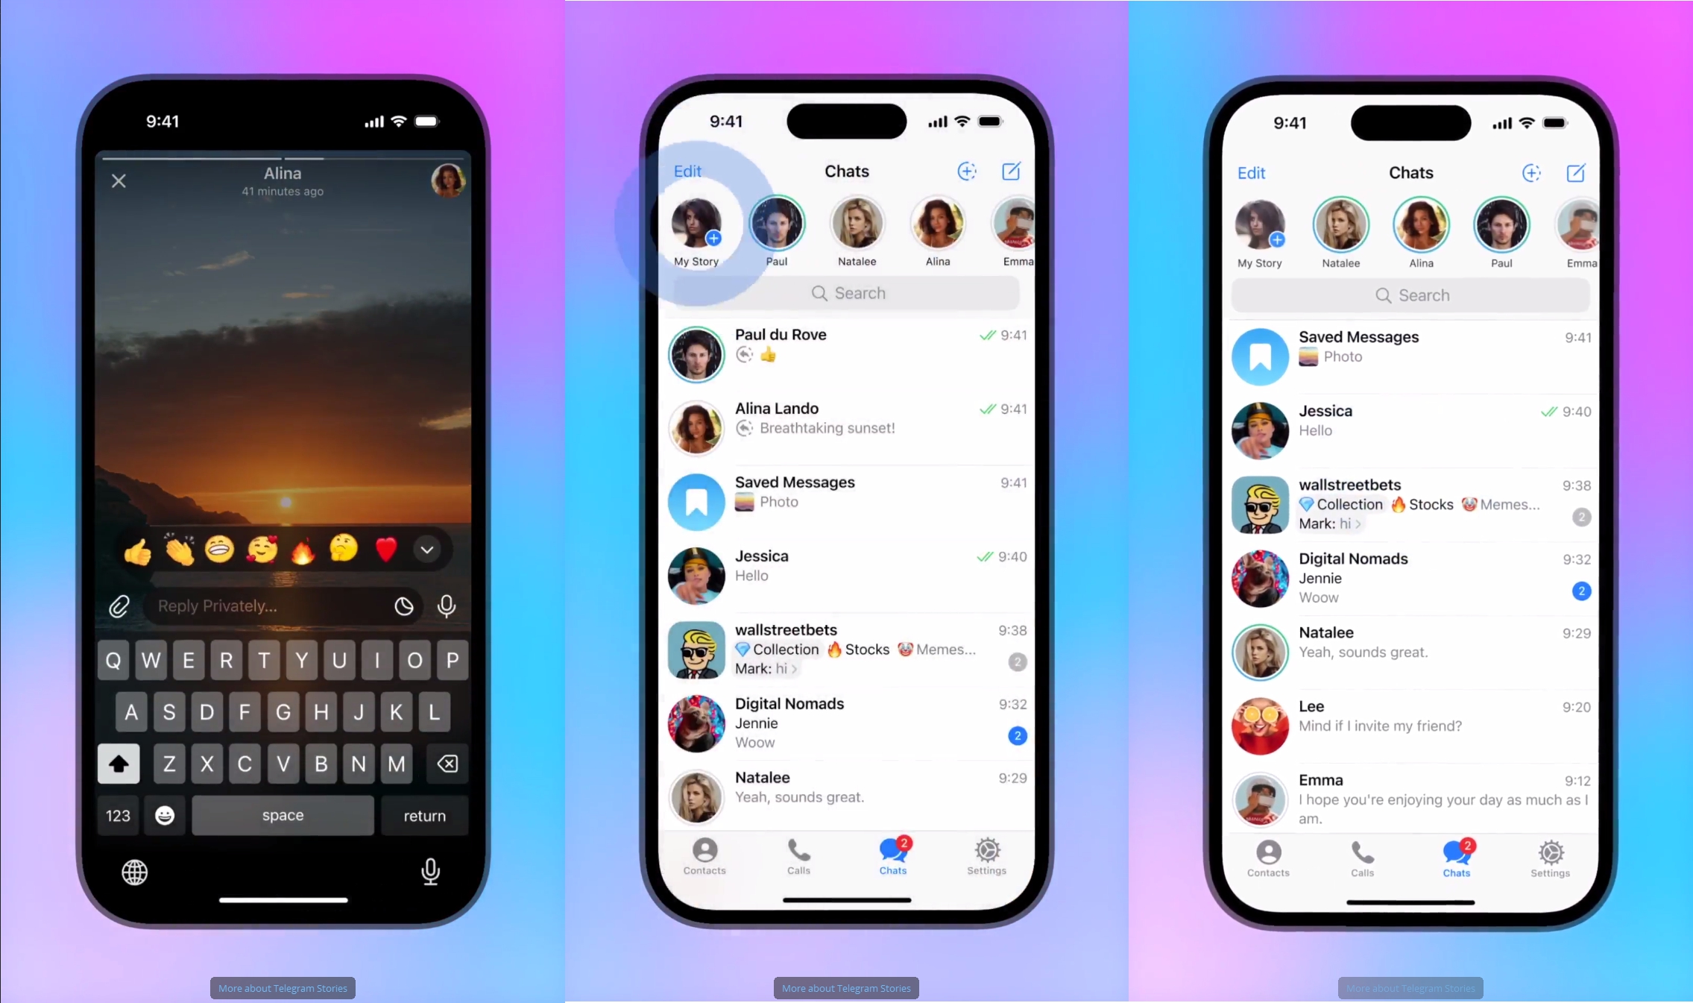Screen dimensions: 1693x1003
Task: Toggle the emoji reaction panel arrow
Action: click(x=427, y=550)
